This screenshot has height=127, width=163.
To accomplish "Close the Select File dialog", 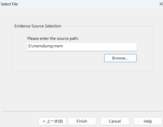I will [x=161, y=4].
